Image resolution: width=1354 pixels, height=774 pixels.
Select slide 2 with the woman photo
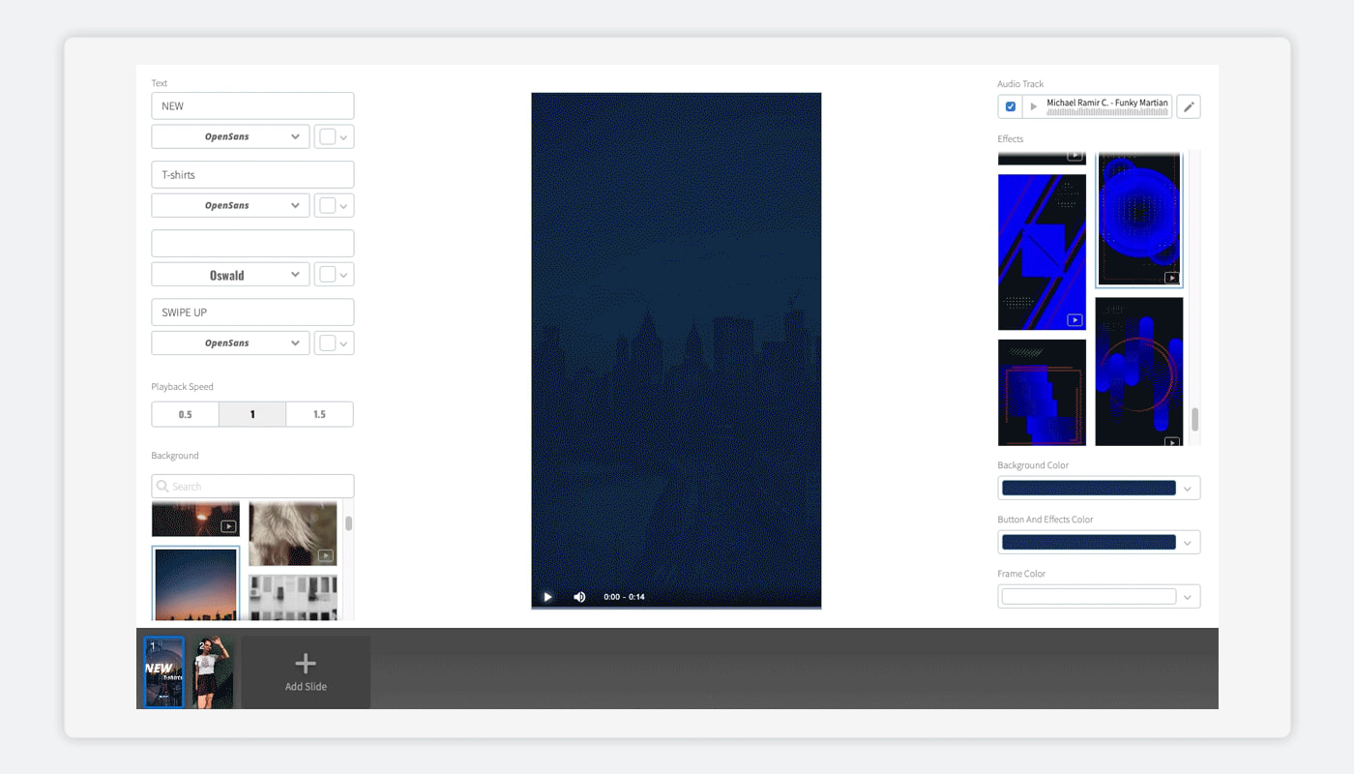click(x=212, y=671)
